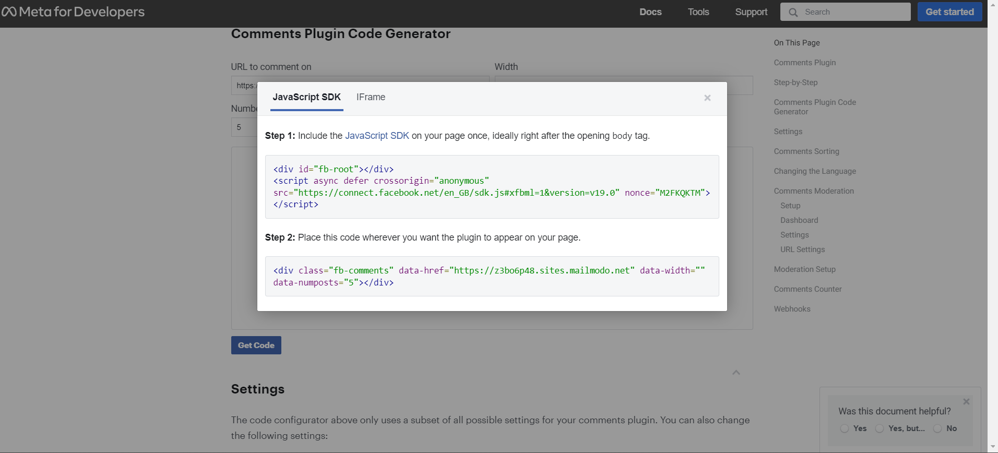The image size is (998, 453).
Task: Open Changing the Language link
Action: 815,171
